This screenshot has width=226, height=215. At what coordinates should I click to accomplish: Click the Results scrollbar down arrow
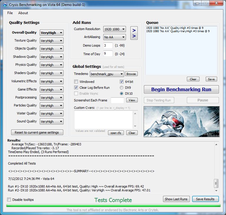[x=216, y=191]
